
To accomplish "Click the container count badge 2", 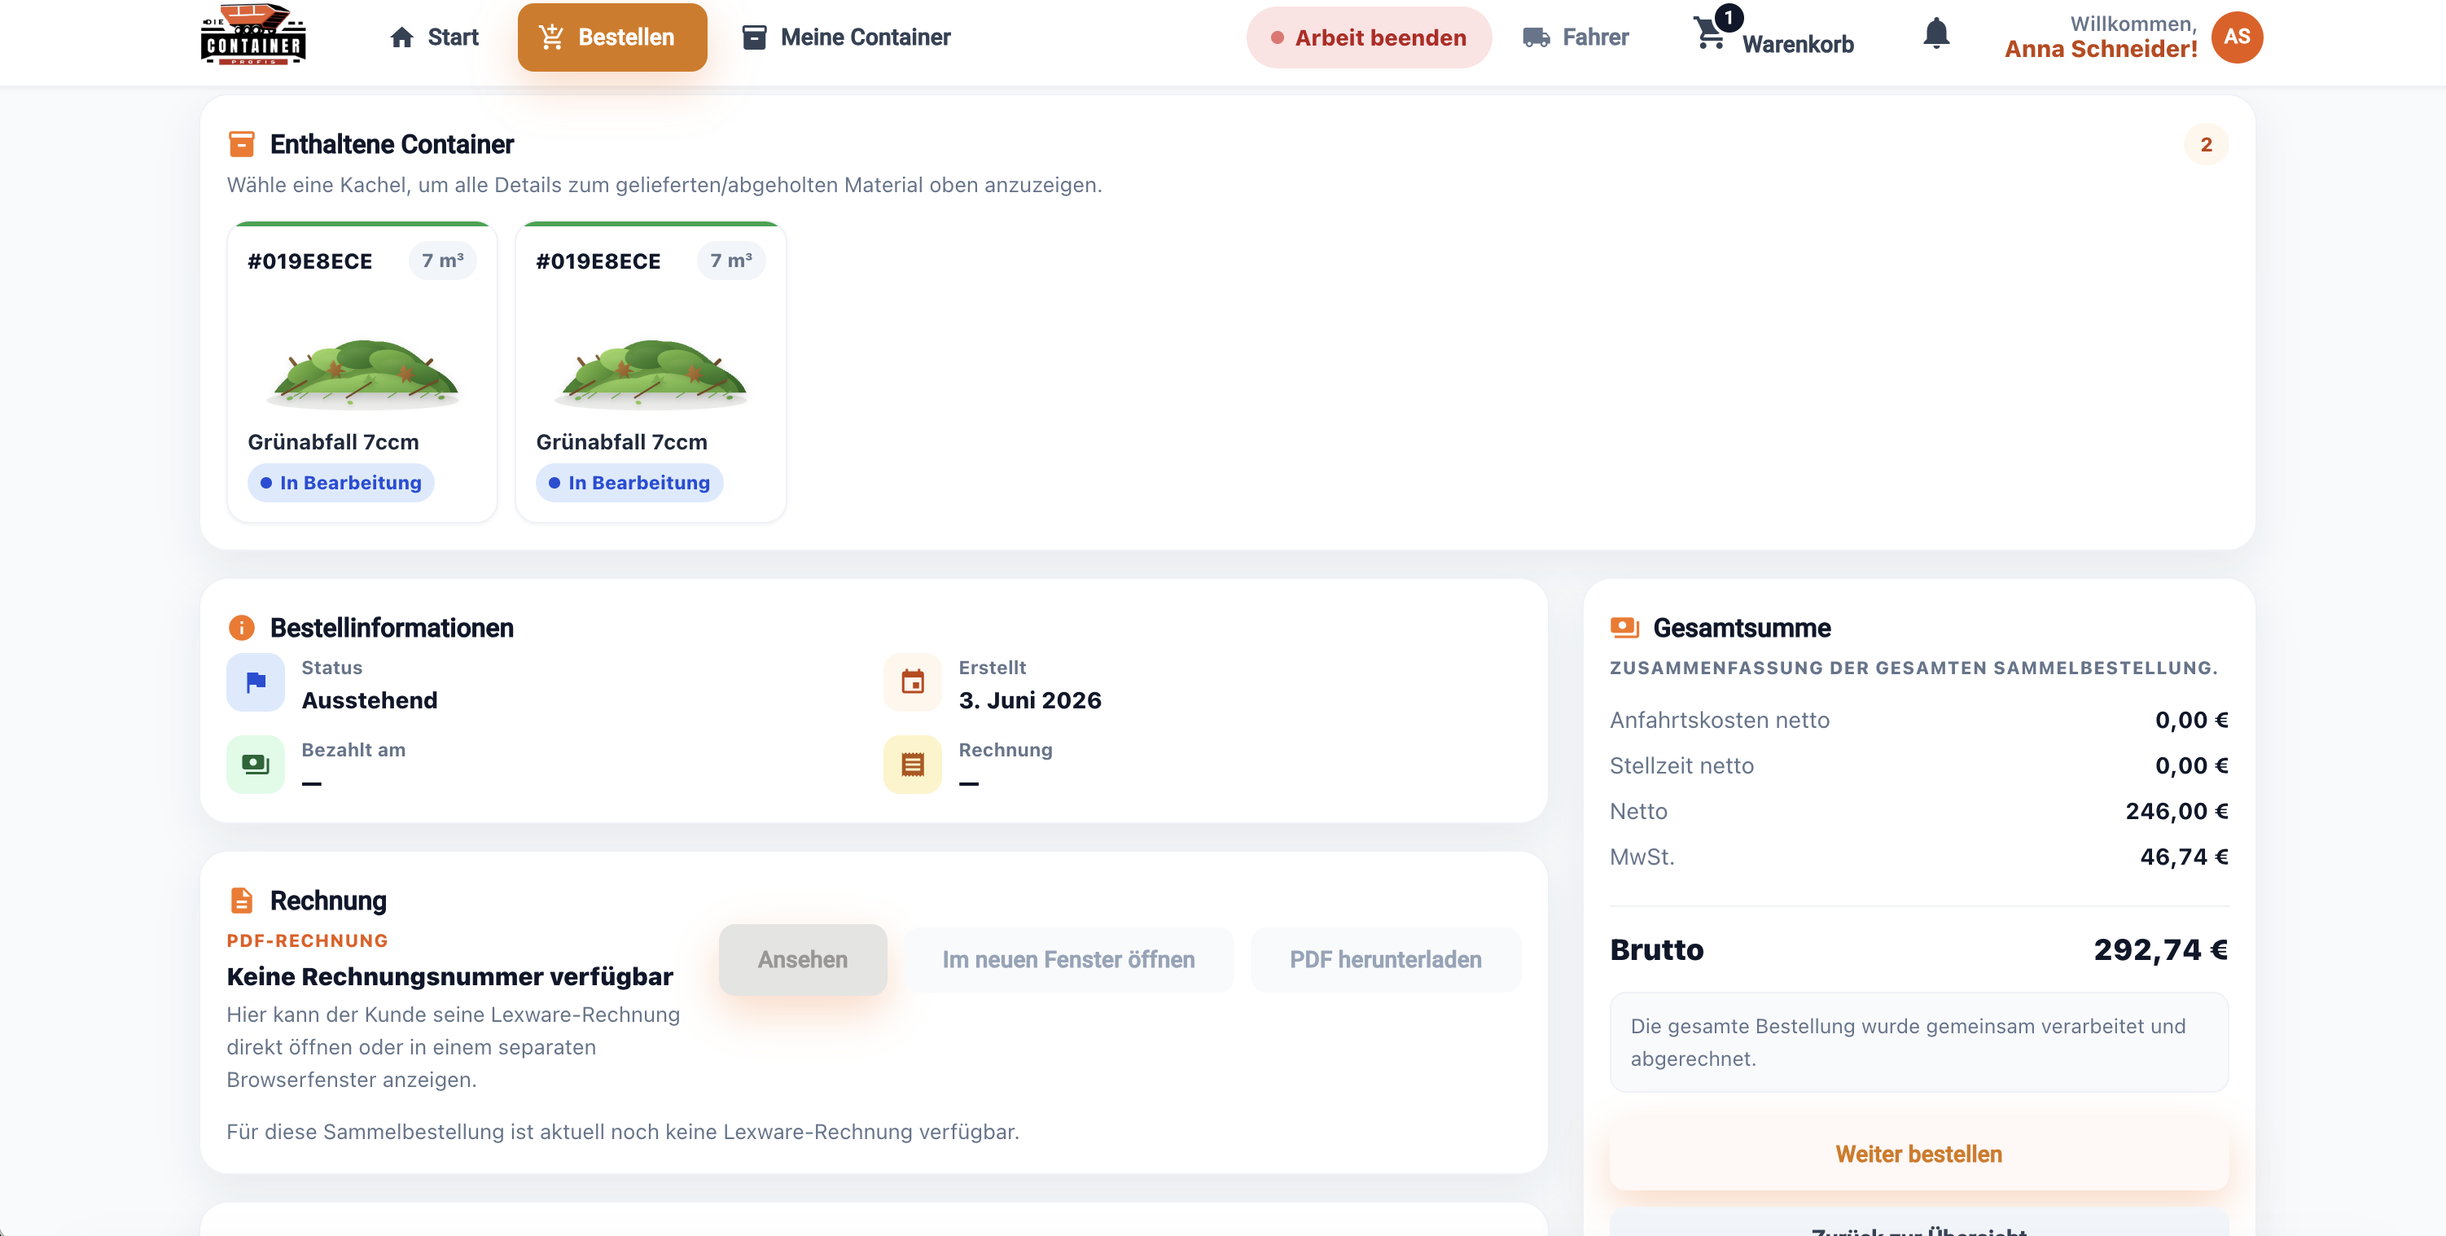I will [2205, 144].
